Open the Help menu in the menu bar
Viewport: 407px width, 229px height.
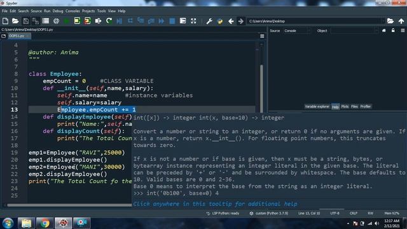(x=121, y=11)
